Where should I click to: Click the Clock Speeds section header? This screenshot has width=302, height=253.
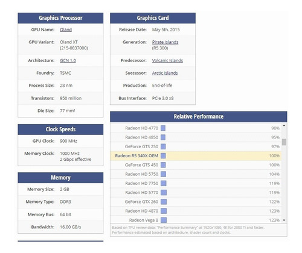60,130
